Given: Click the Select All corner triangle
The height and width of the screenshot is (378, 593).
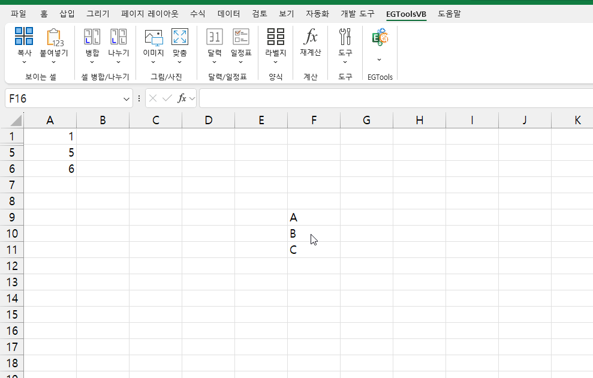Looking at the screenshot, I should pyautogui.click(x=16, y=121).
